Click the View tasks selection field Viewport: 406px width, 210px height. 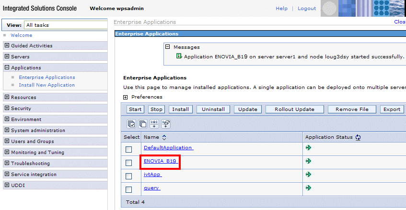point(65,25)
